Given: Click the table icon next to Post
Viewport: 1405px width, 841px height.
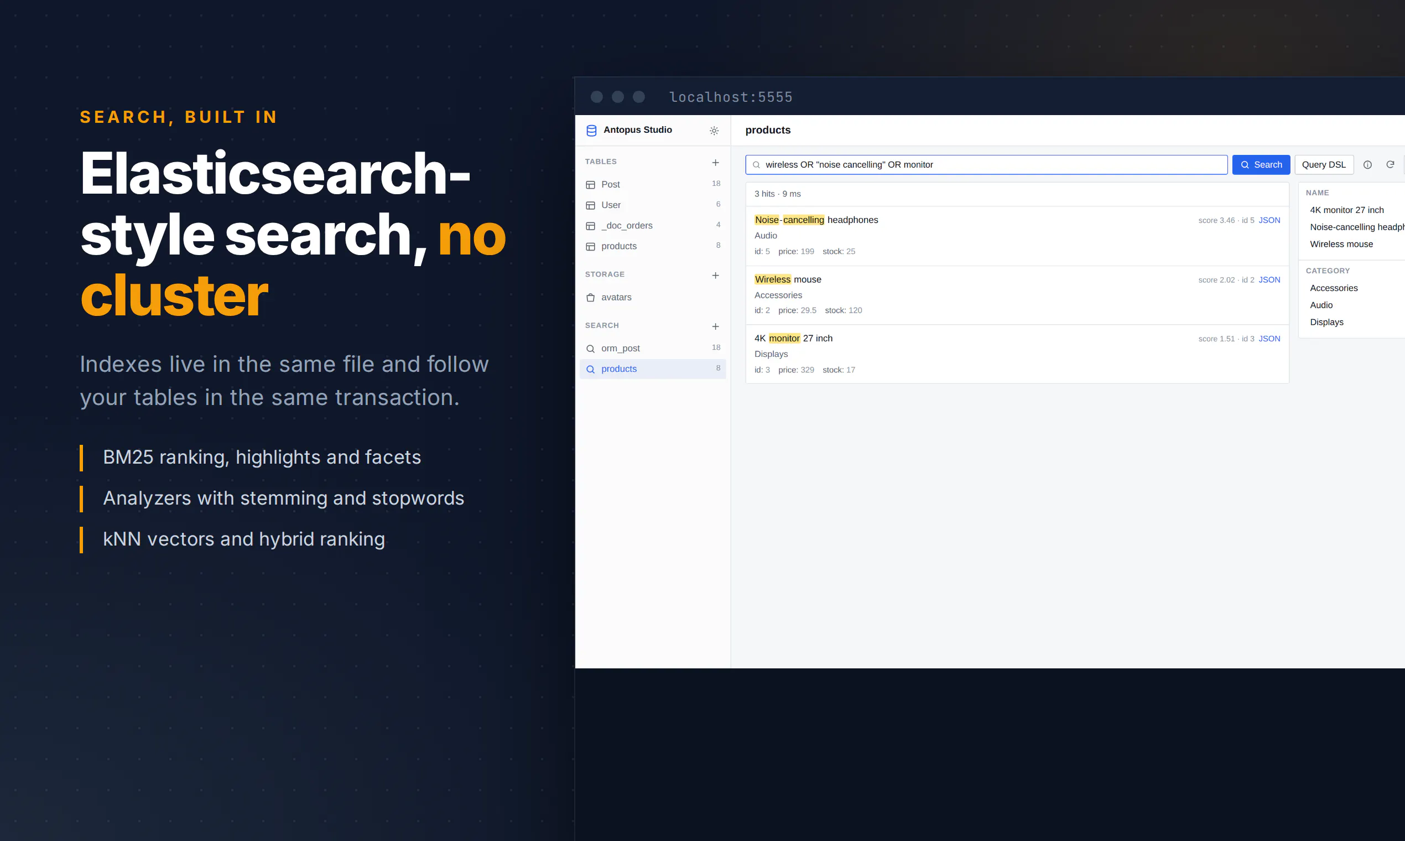Looking at the screenshot, I should [x=590, y=184].
